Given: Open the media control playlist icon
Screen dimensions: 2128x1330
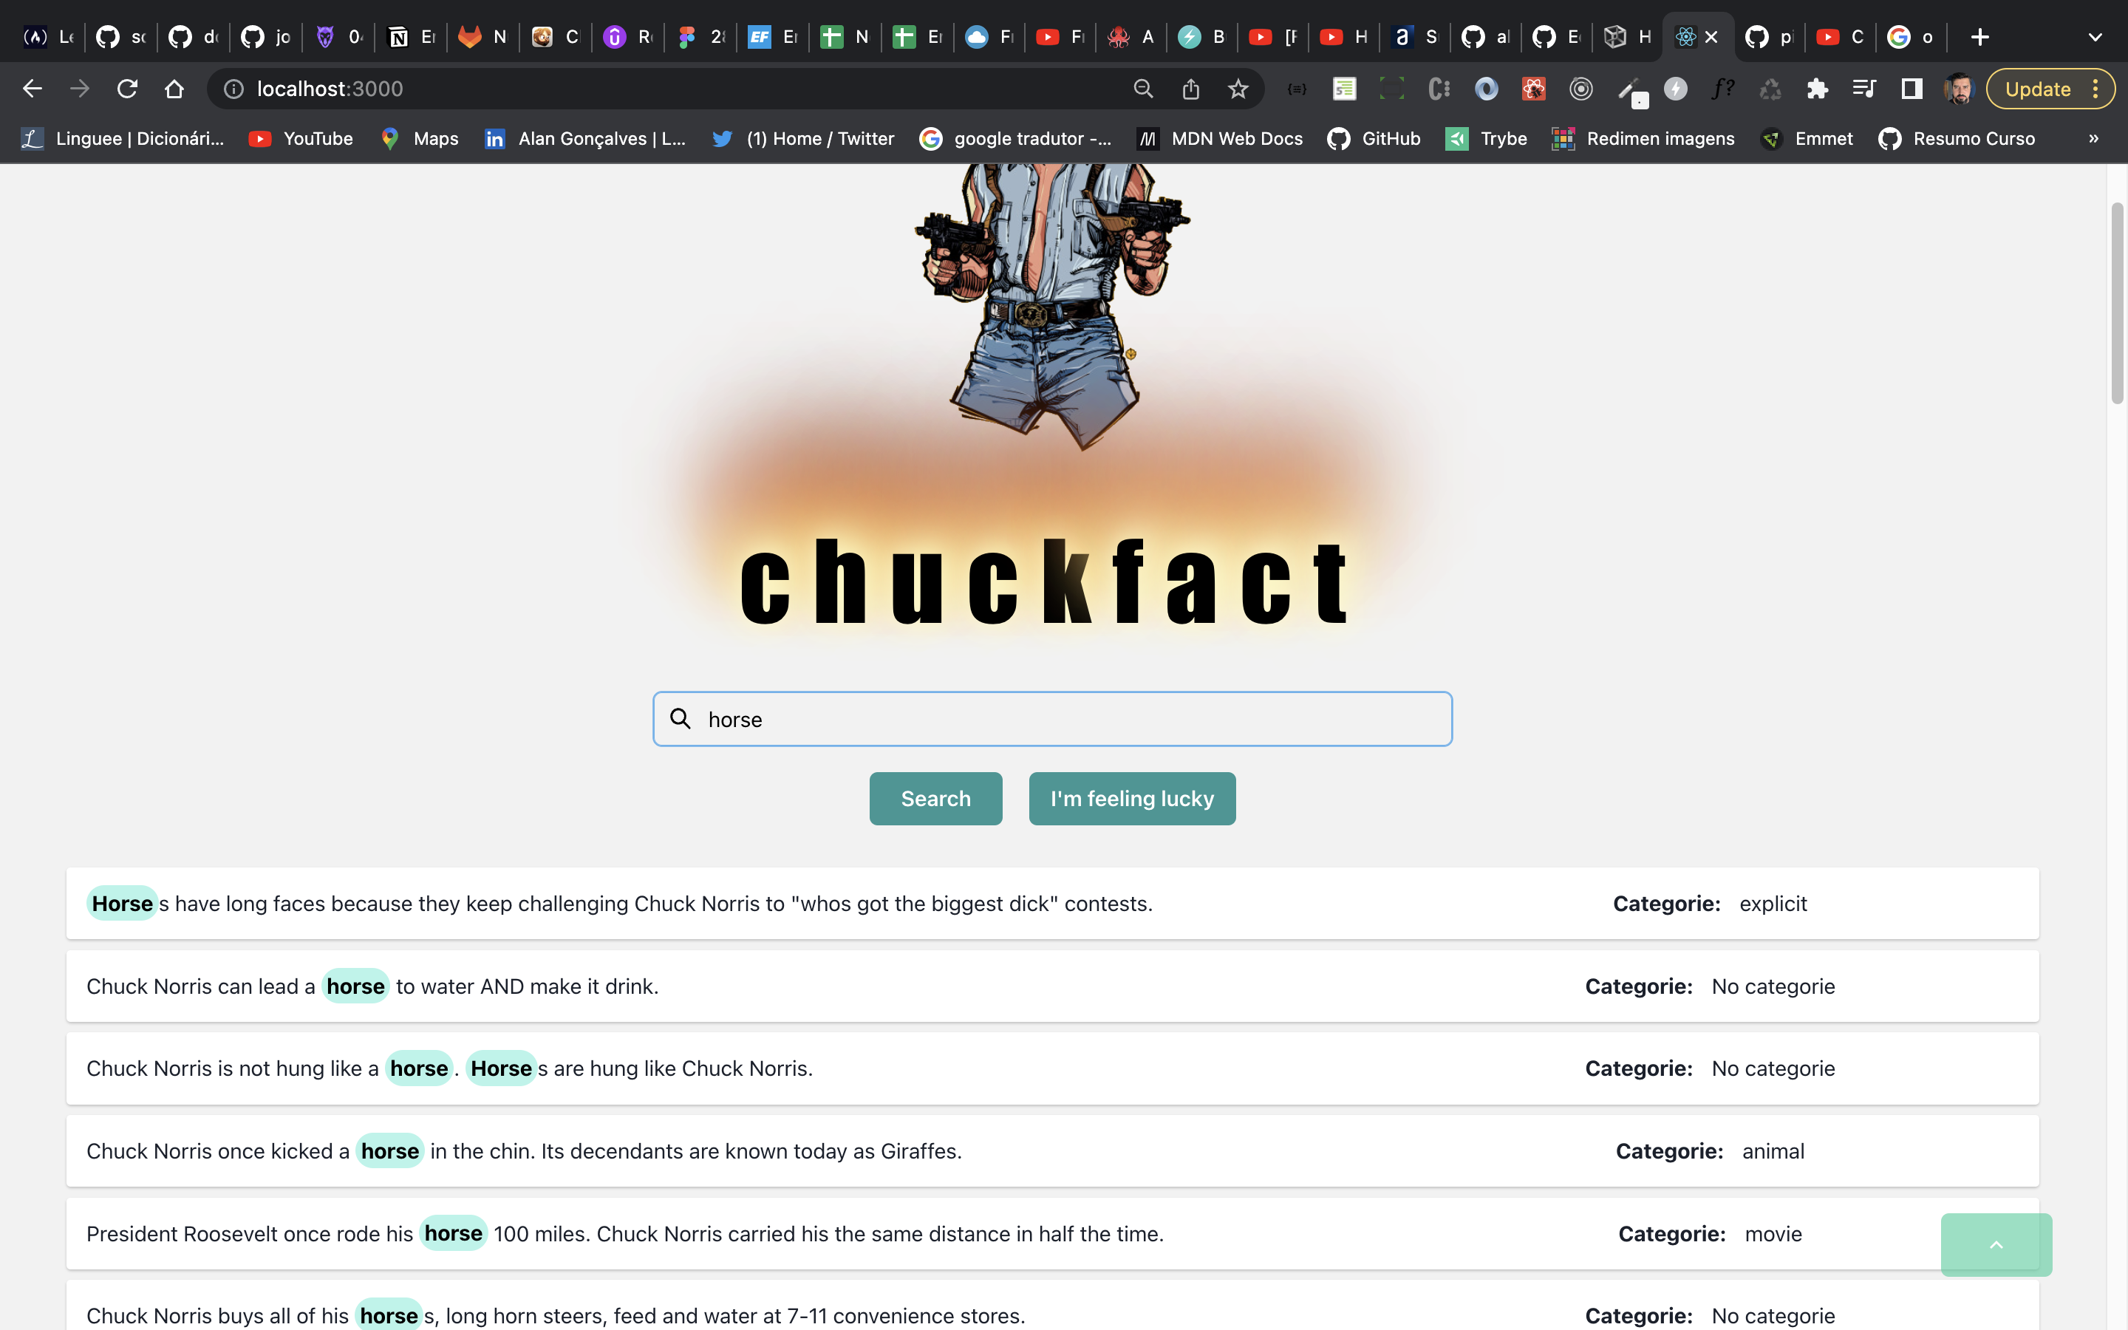Looking at the screenshot, I should (x=1864, y=89).
